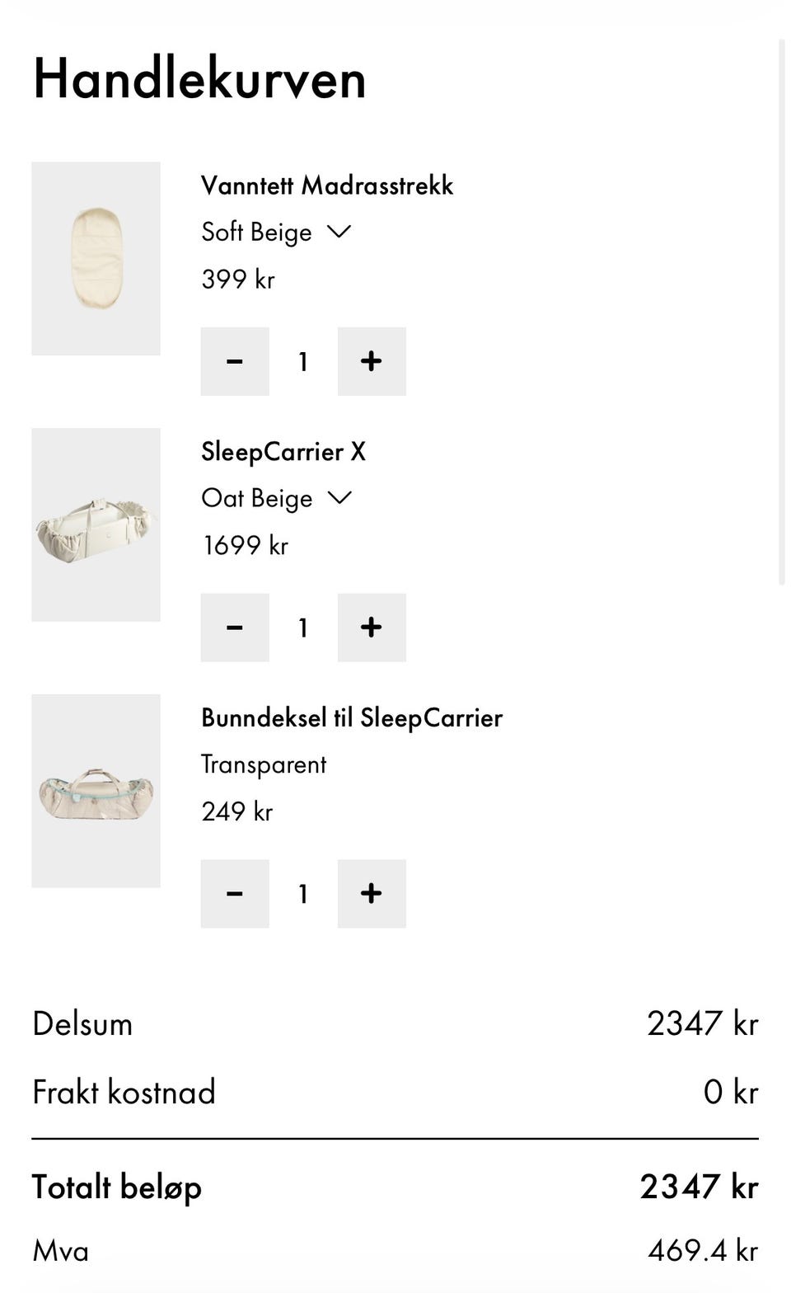Viewport: 791px width, 1293px height.
Task: Click the Handlekurven heading
Action: coord(199,80)
